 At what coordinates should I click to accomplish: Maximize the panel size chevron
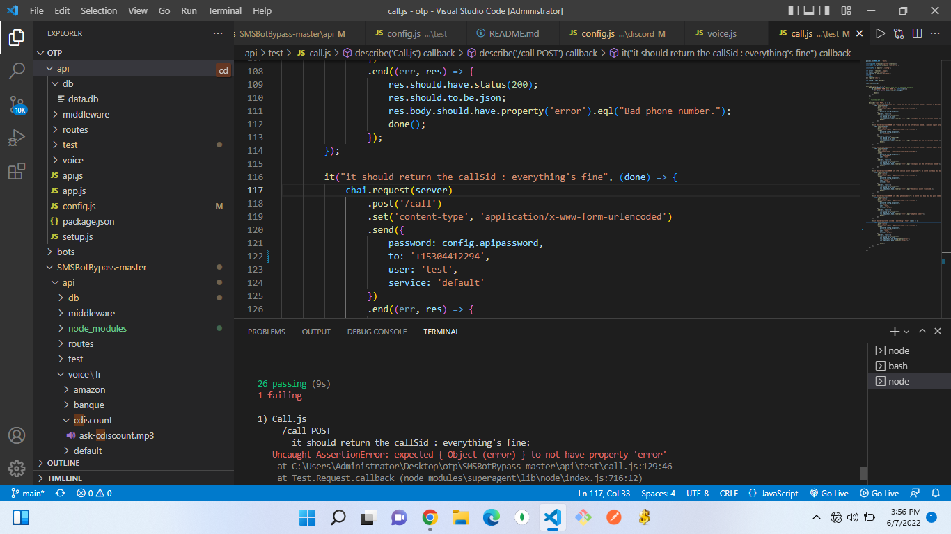[x=922, y=332]
